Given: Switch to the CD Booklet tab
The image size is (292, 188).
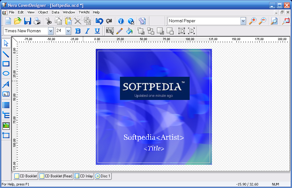Looking at the screenshot, I should pyautogui.click(x=26, y=176).
